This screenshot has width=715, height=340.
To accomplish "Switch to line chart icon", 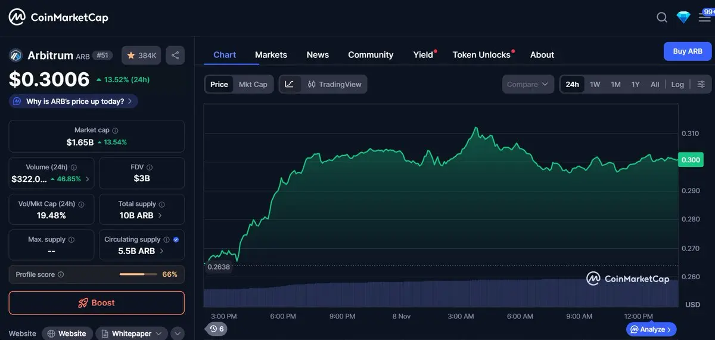I will [289, 84].
